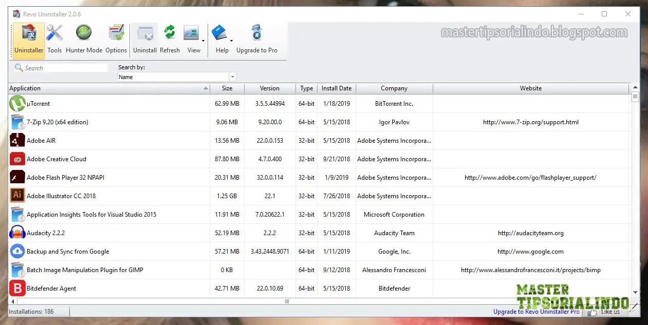Click the 7/26/2018 install date cell
Image resolution: width=648 pixels, height=325 pixels.
click(337, 196)
